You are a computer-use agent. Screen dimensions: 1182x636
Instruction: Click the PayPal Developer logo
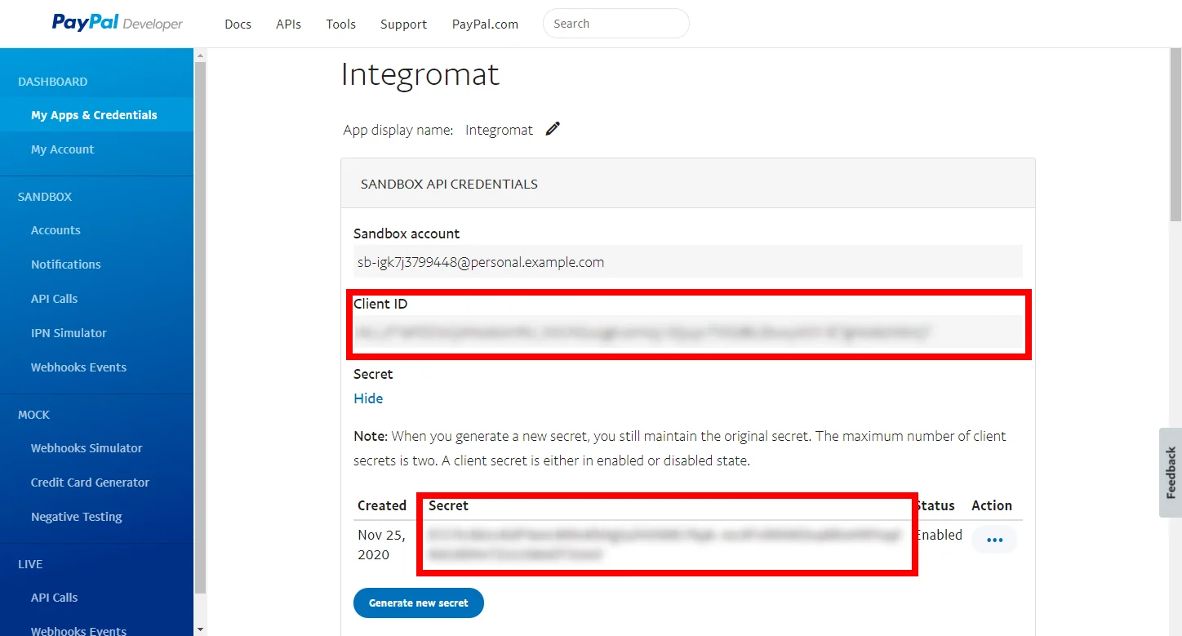[x=118, y=23]
